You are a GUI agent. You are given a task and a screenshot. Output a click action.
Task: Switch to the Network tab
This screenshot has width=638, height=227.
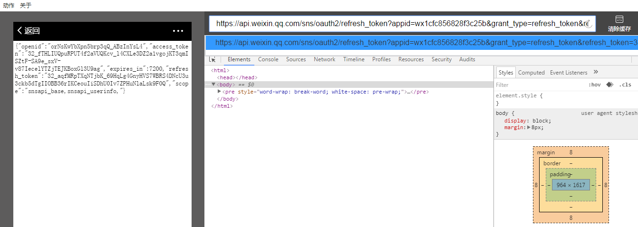click(324, 59)
